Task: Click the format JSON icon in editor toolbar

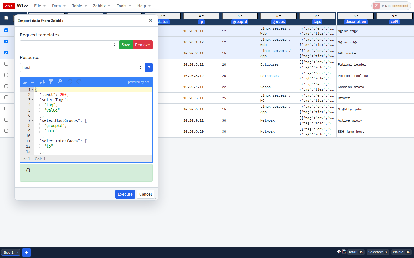Action: click(25, 82)
